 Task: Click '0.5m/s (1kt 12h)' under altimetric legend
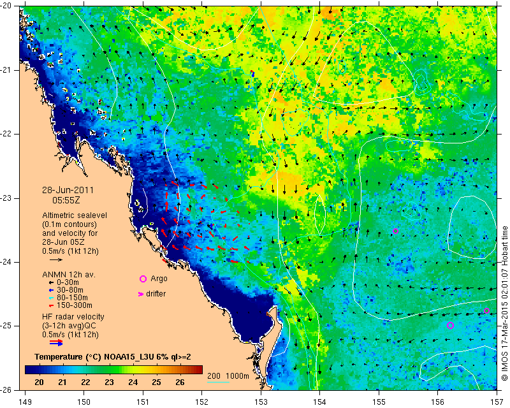pos(70,251)
